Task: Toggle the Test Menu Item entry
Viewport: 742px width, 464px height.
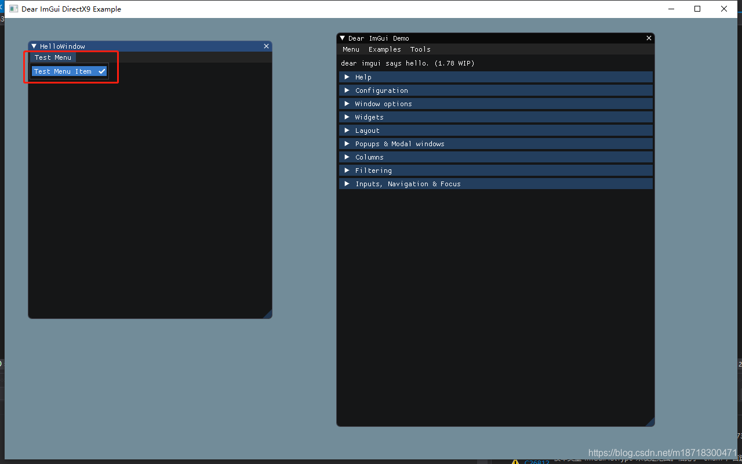Action: (x=70, y=71)
